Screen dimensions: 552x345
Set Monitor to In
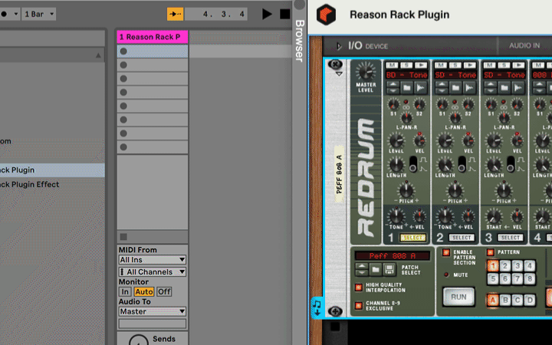tap(125, 291)
